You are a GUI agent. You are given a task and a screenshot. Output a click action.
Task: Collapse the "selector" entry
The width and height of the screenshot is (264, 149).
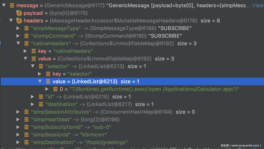pos(32,66)
